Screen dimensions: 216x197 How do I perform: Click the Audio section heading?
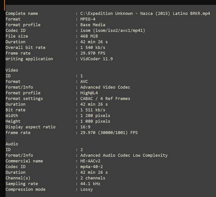[12, 144]
